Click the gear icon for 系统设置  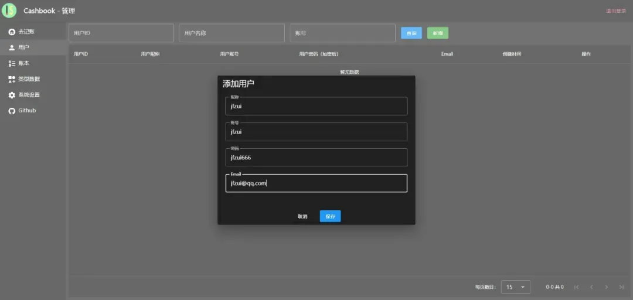(x=12, y=95)
